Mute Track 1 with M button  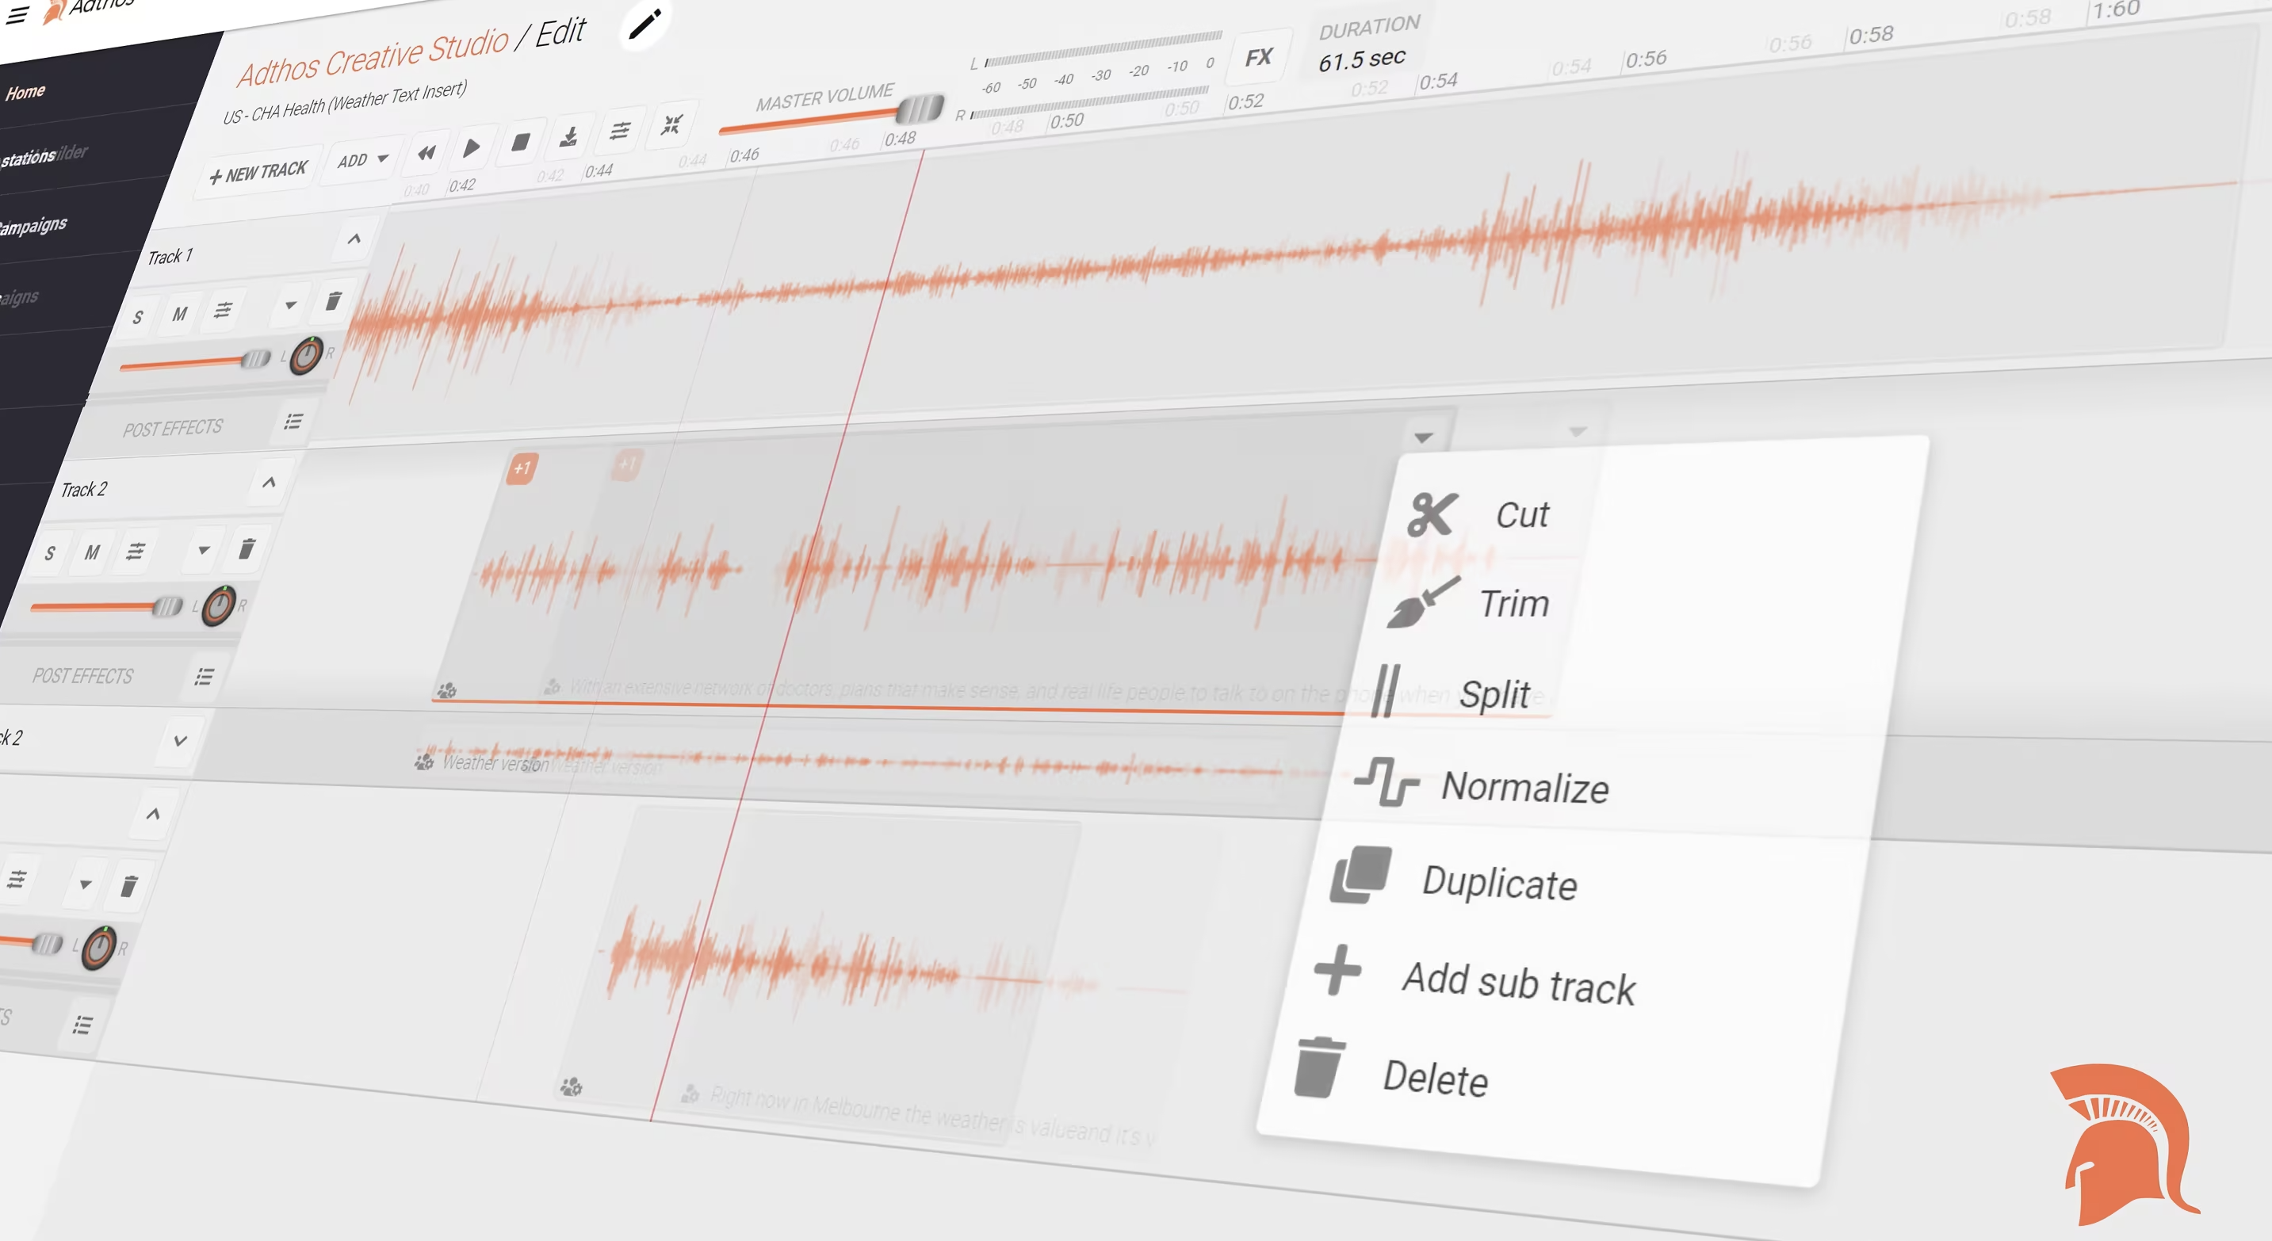180,313
